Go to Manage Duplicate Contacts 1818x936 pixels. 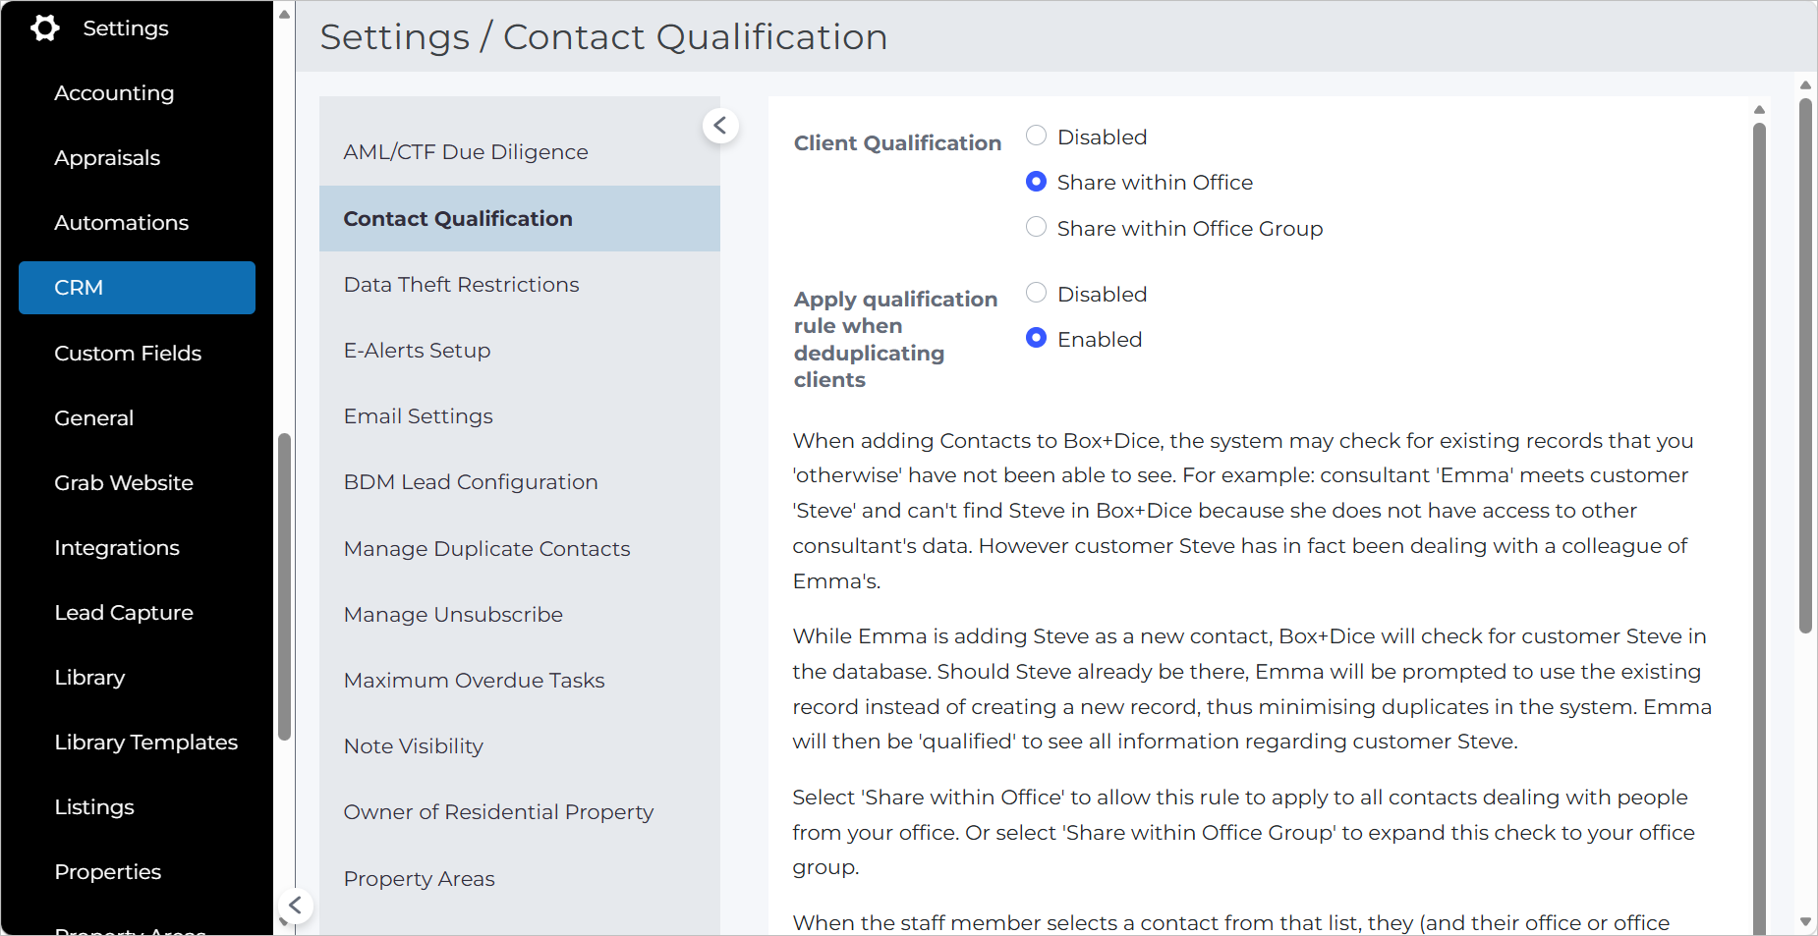point(486,549)
